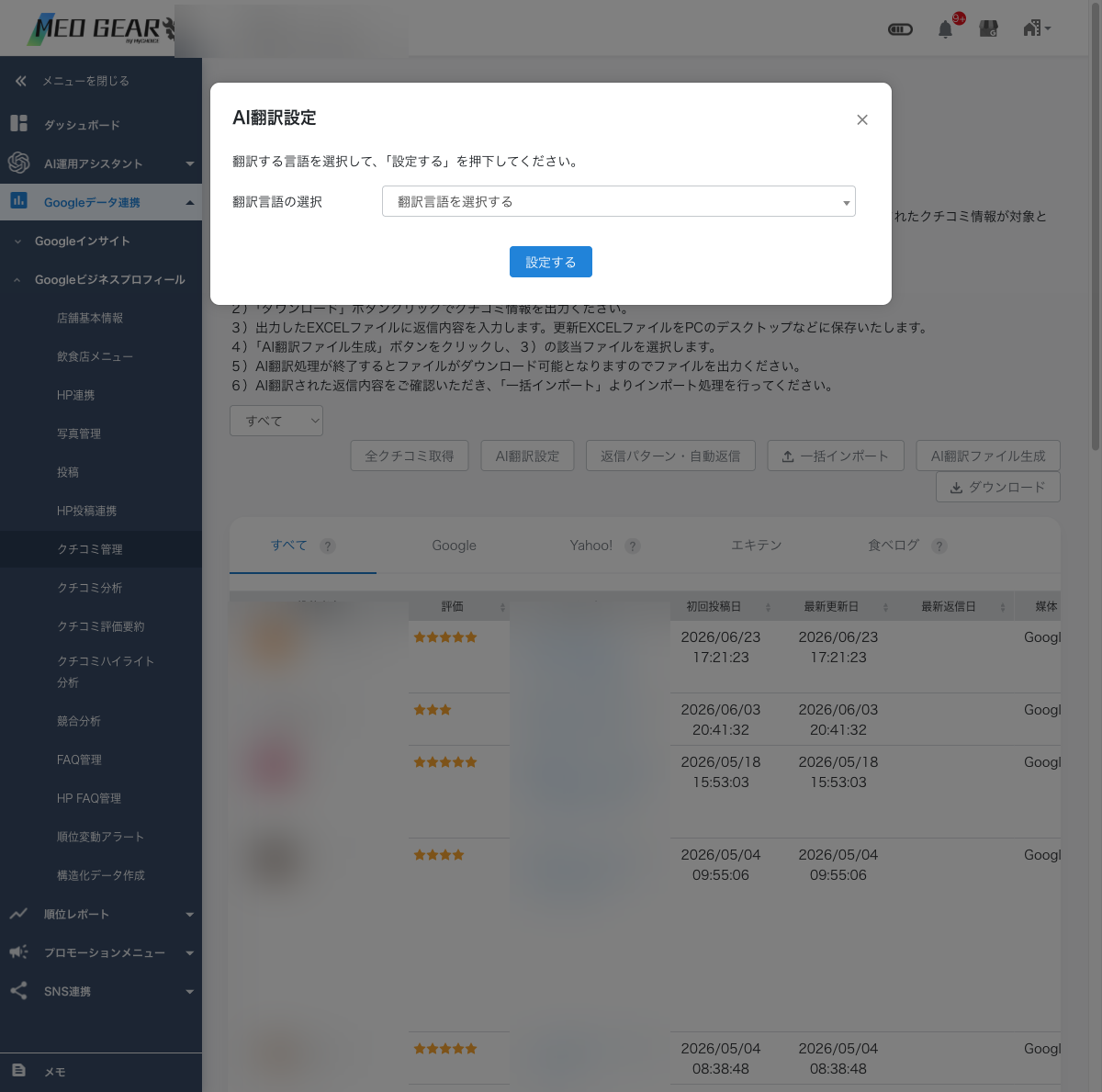This screenshot has width=1102, height=1092.
Task: Open 順位変動アラート in sidebar
Action: pos(101,837)
